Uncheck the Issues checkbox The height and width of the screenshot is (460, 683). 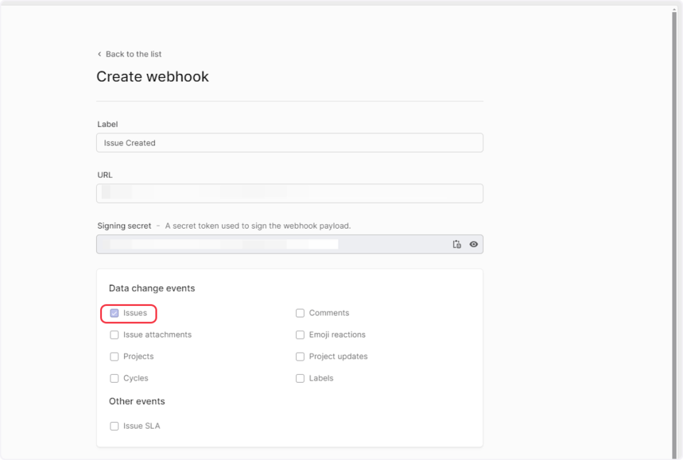coord(115,313)
